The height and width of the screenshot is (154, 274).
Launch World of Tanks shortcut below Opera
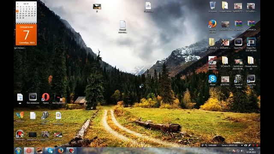45,115
